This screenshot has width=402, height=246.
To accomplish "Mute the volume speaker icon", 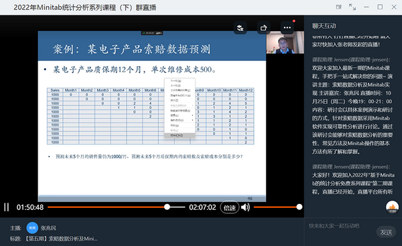I will [245, 207].
